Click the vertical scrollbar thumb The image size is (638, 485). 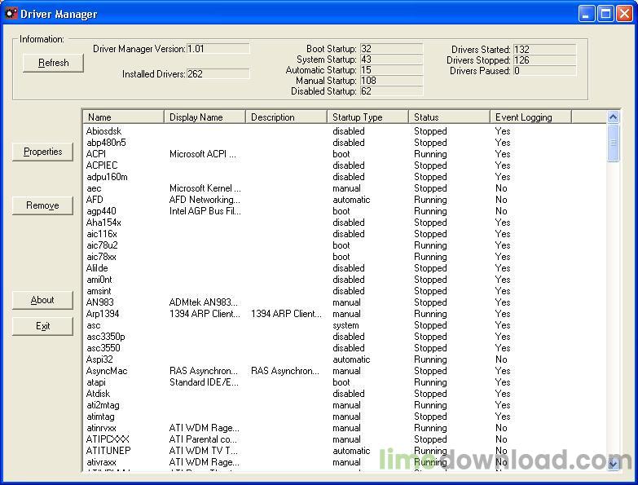pyautogui.click(x=613, y=143)
